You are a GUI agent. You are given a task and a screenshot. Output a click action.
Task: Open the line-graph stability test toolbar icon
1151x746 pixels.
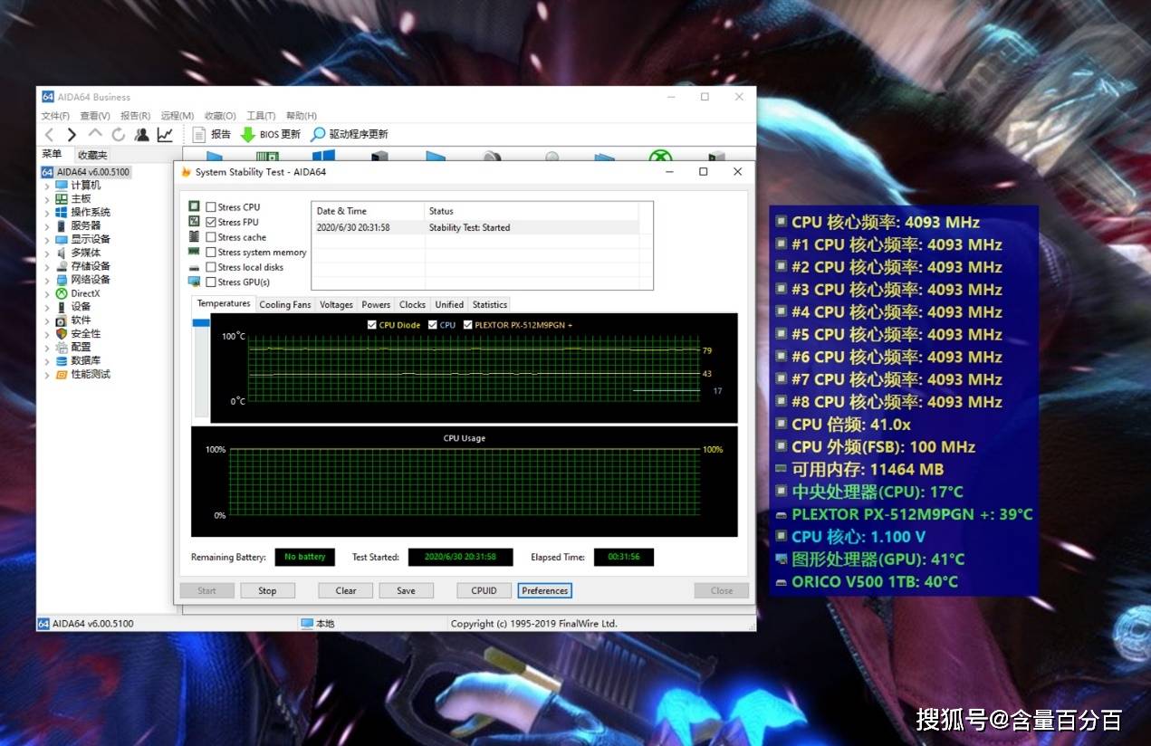click(165, 135)
